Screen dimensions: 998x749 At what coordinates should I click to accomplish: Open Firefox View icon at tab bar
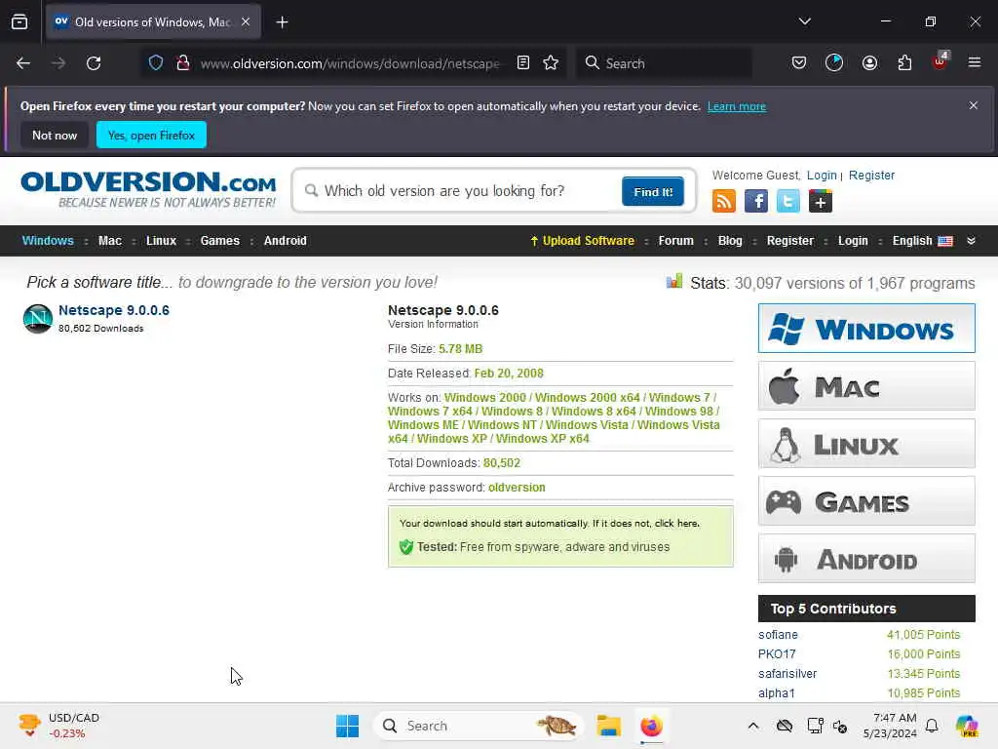click(19, 22)
